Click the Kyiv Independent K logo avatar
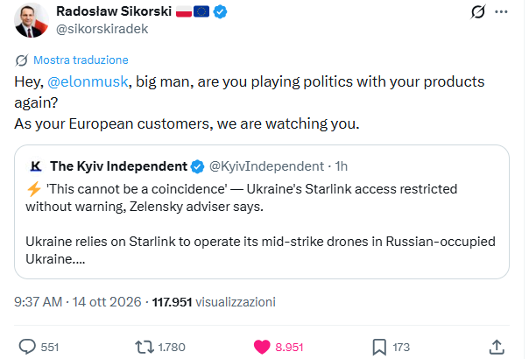Viewport: 529px width, 359px height. tap(36, 166)
